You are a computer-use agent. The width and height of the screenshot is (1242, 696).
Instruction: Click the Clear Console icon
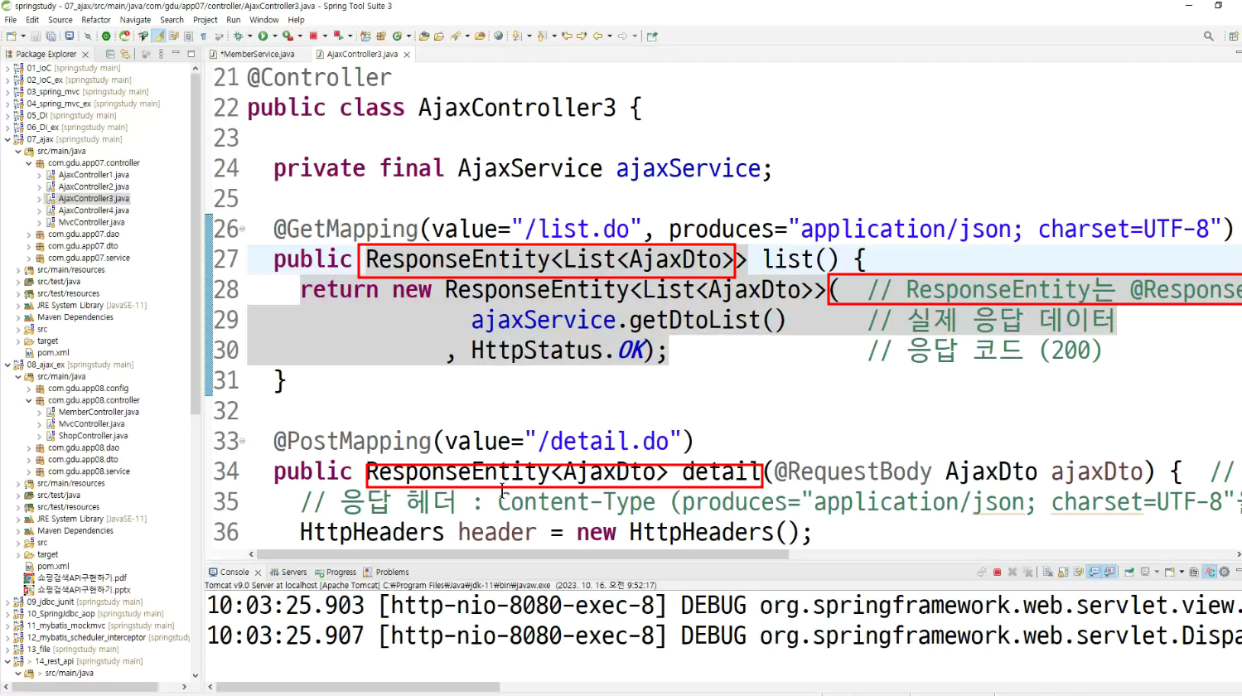(x=1047, y=572)
